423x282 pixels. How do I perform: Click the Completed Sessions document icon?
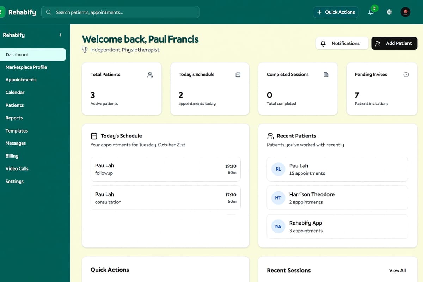(x=326, y=75)
